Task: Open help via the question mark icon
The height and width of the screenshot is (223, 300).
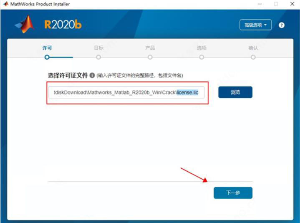Action: pyautogui.click(x=282, y=25)
